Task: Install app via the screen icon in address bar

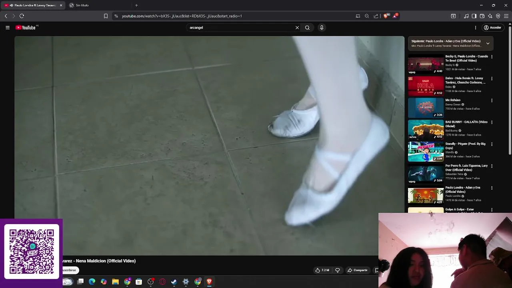Action: 358,16
